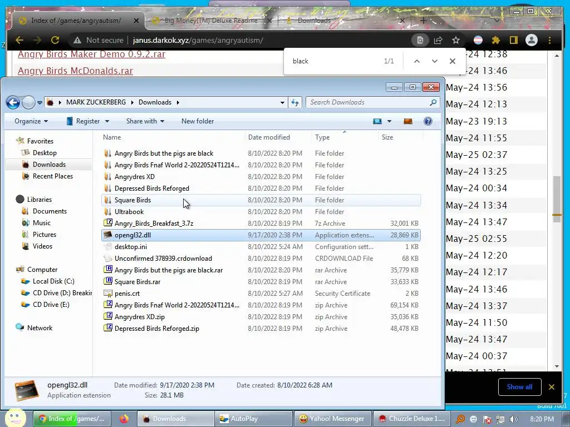
Task: Open Desktop in Favorites
Action: (45, 153)
